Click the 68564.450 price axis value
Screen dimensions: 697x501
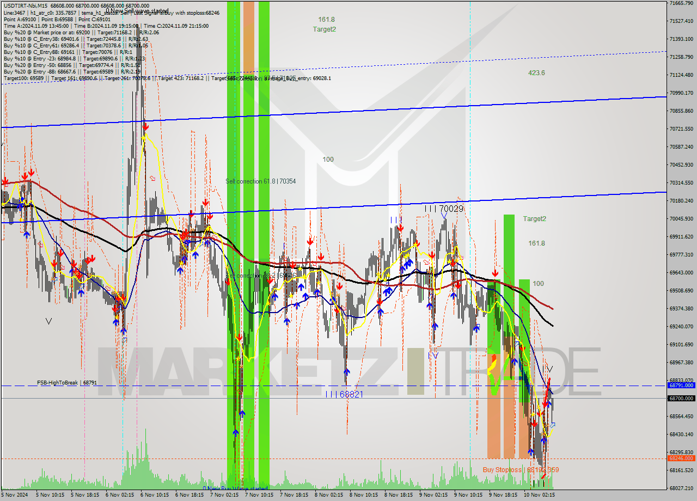tap(681, 416)
